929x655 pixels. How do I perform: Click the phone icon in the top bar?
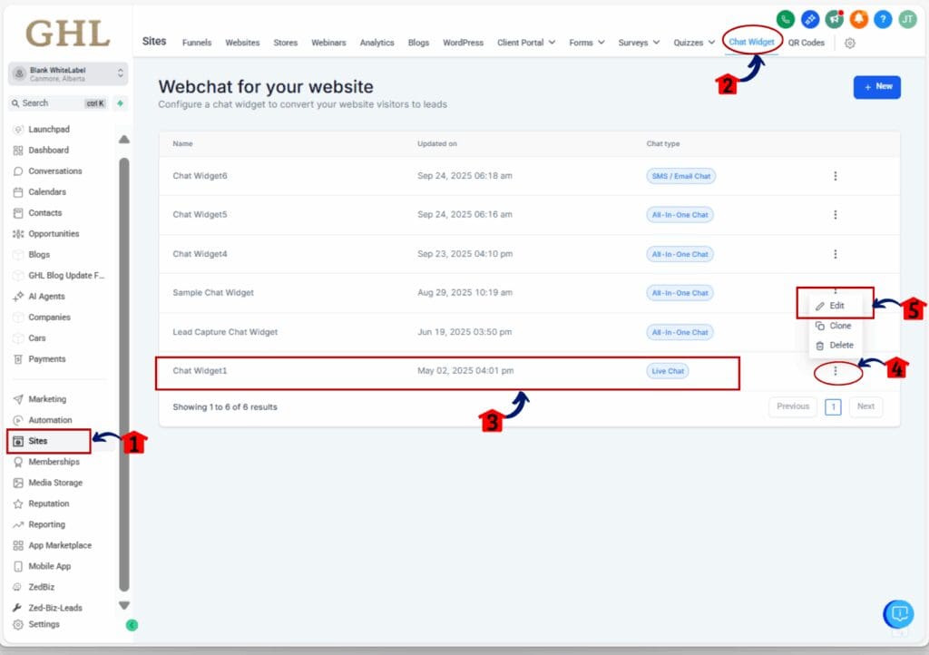pos(785,17)
